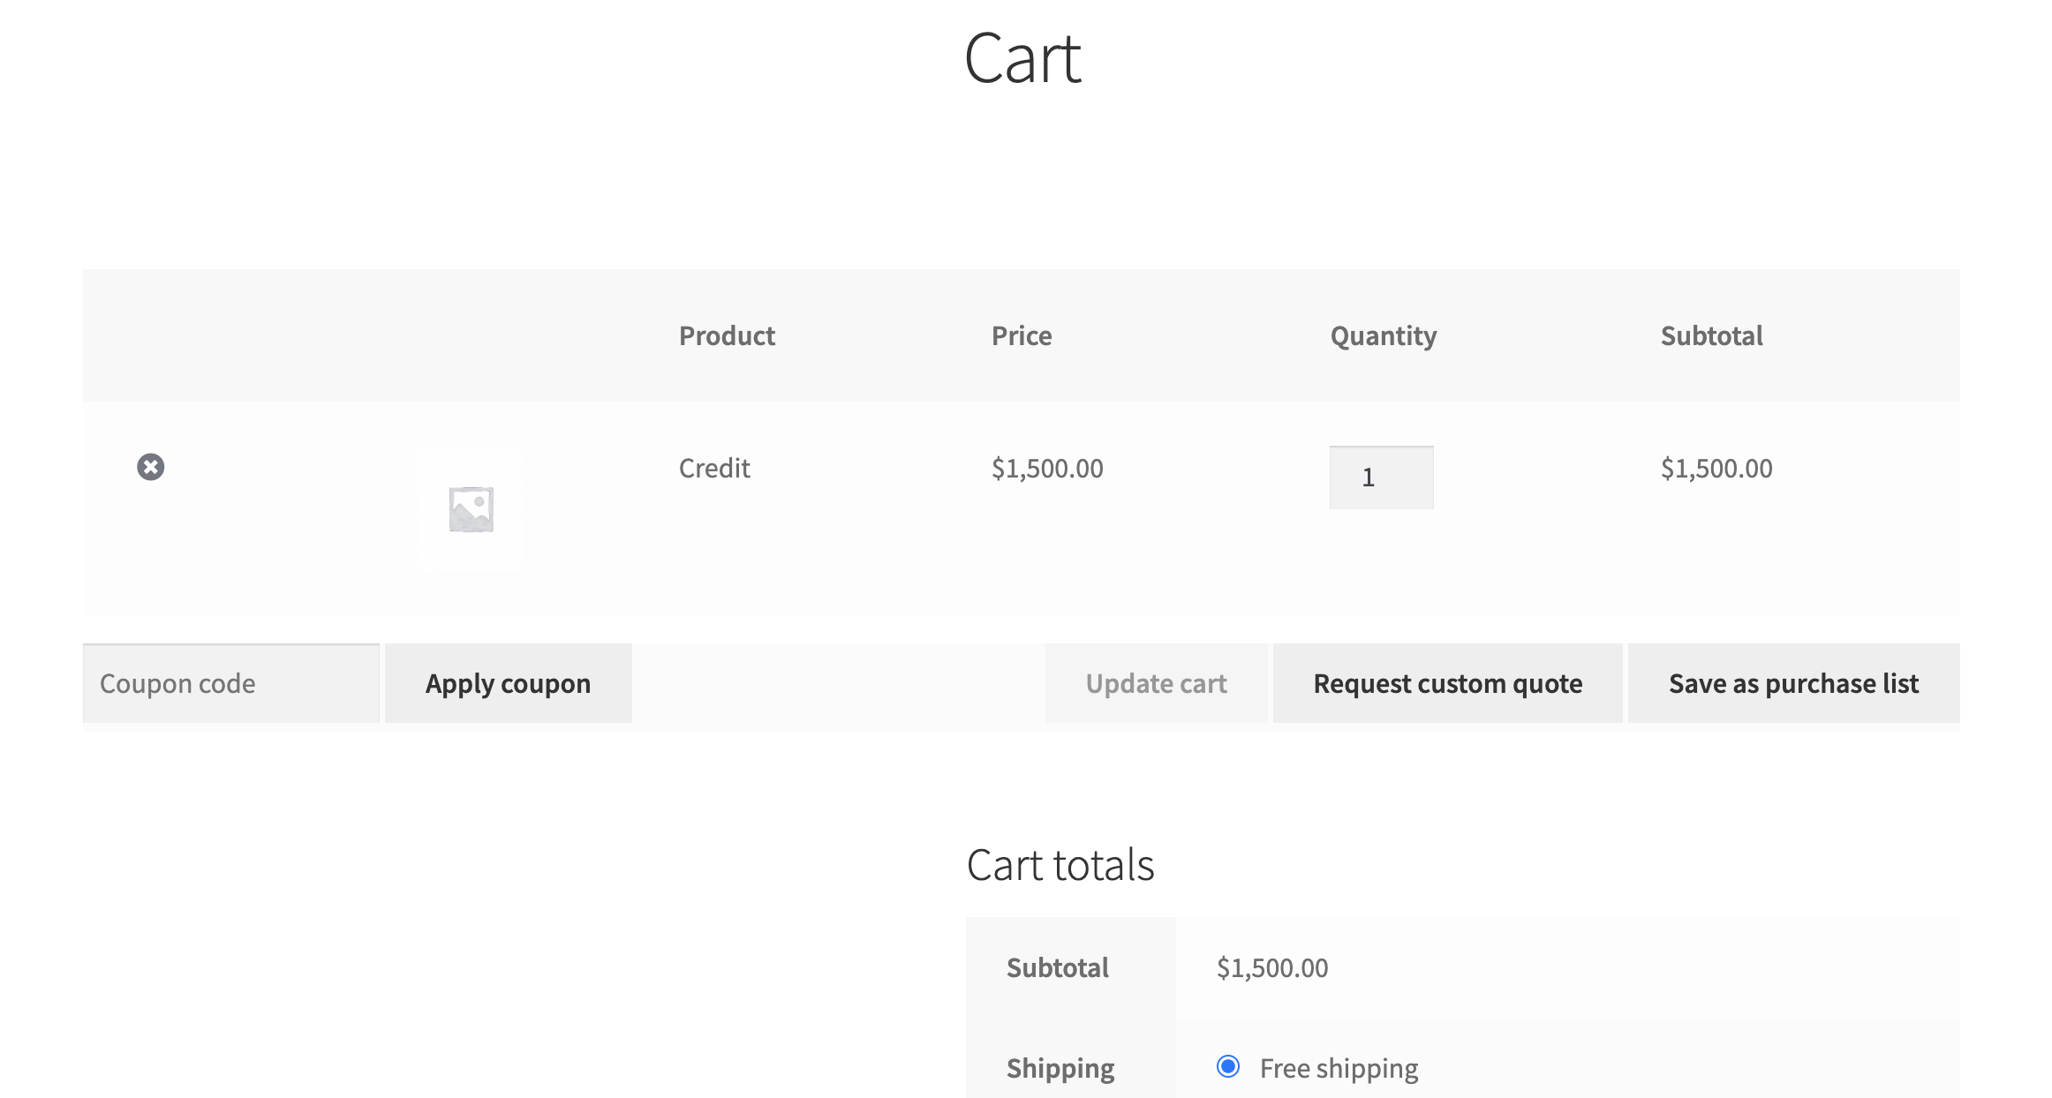Viewport: 2052px width, 1098px height.
Task: Focus the Coupon code field
Action: (x=231, y=683)
